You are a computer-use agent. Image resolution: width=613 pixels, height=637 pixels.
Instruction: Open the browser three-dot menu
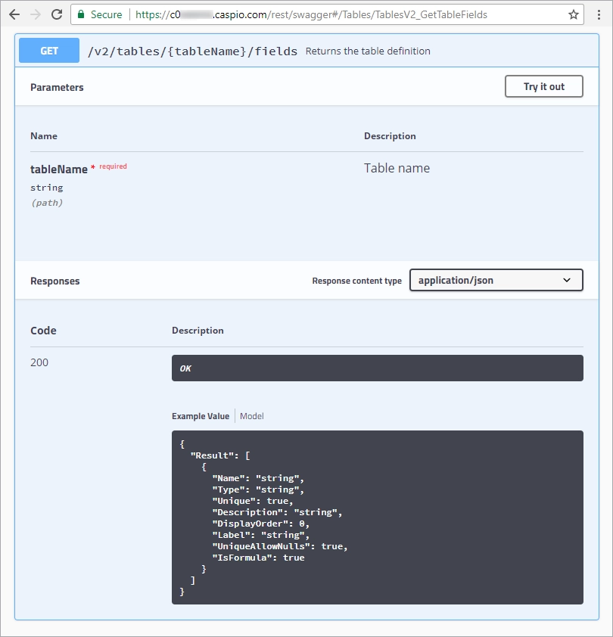coord(599,14)
